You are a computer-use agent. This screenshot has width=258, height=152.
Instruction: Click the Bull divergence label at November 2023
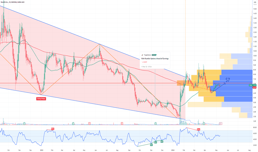pyautogui.click(x=151, y=145)
